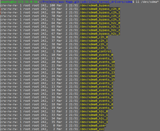The image size is (160, 131).
Task: Select the /dev/xdma0_events_3 entry
Action: 96,87
